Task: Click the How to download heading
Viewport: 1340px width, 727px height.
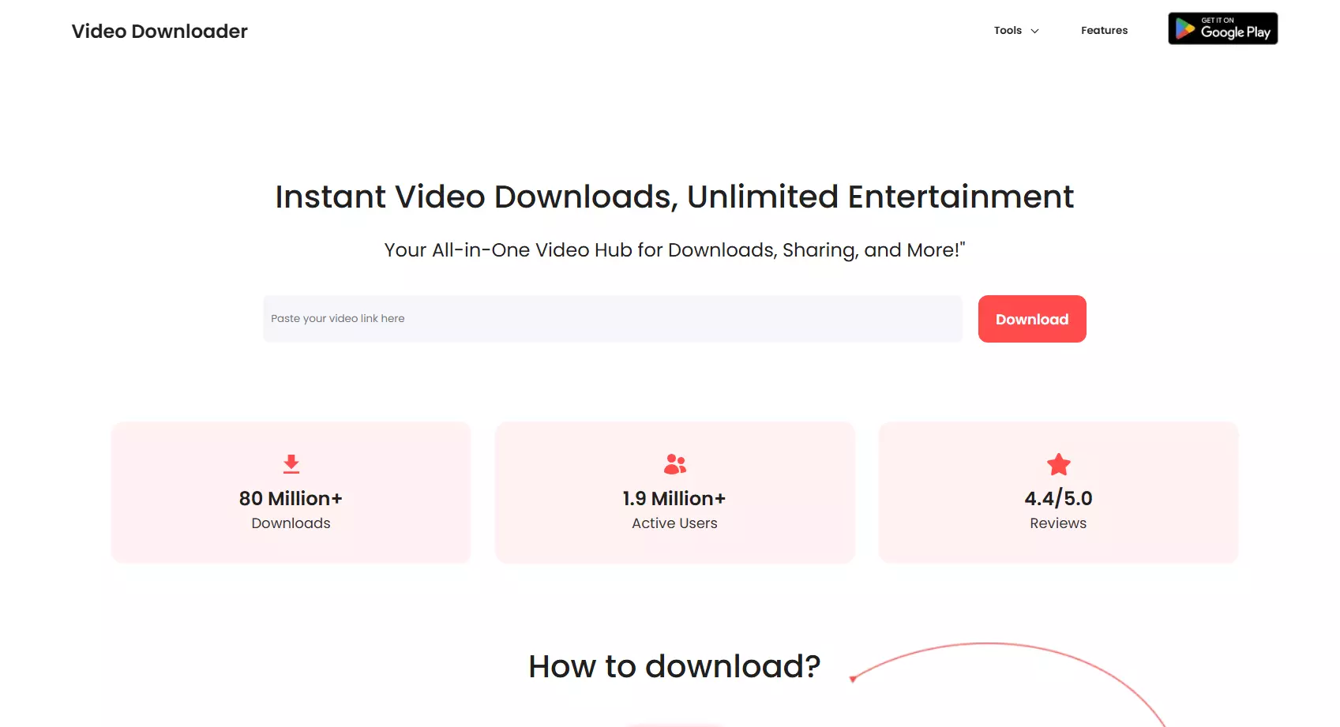Action: click(x=674, y=666)
